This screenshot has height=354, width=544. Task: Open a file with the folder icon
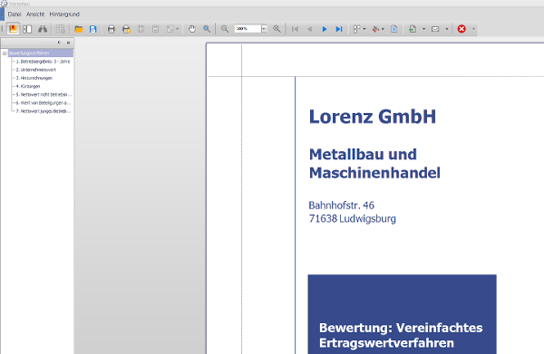point(79,29)
